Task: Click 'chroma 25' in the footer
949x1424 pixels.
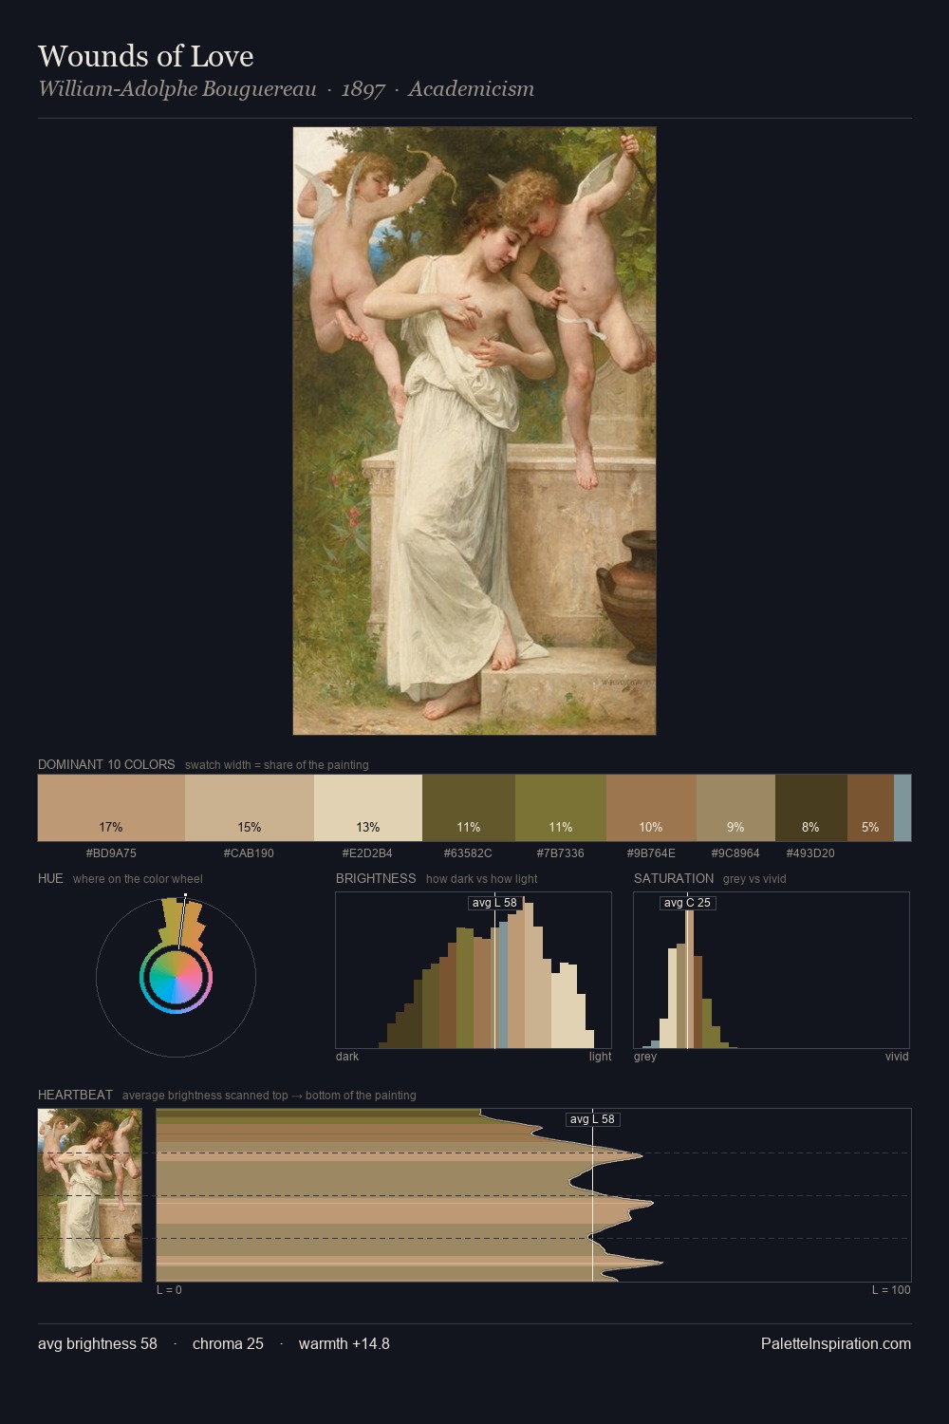Action: [x=228, y=1343]
